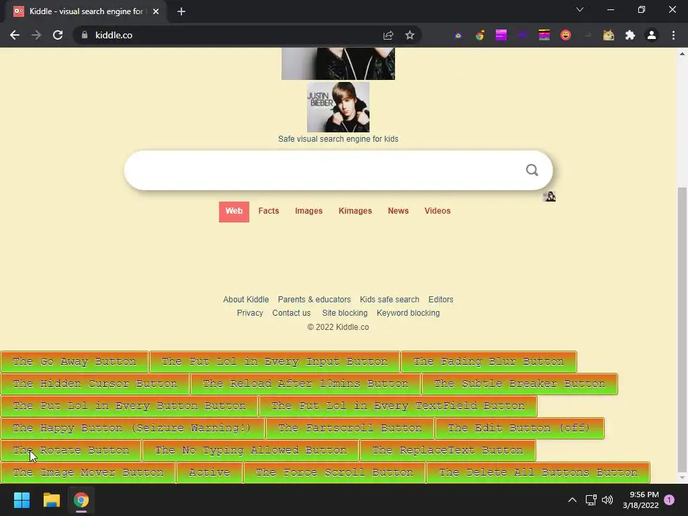Image resolution: width=688 pixels, height=516 pixels.
Task: Click The Reload After 10mins Button
Action: coord(306,384)
